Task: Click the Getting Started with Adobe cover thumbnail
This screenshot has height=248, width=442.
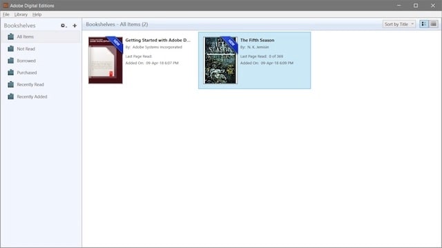Action: [x=106, y=60]
